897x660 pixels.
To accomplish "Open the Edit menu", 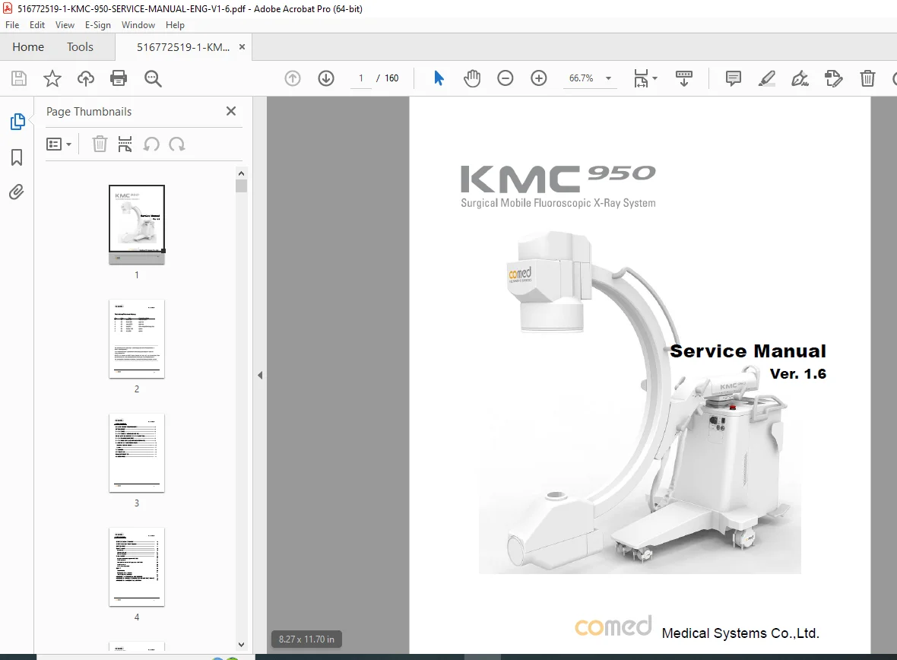I will [37, 25].
